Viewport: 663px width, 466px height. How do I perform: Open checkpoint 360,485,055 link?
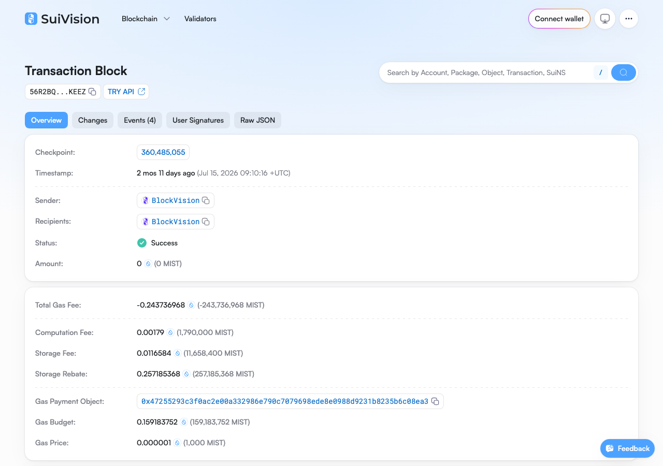[x=163, y=152]
